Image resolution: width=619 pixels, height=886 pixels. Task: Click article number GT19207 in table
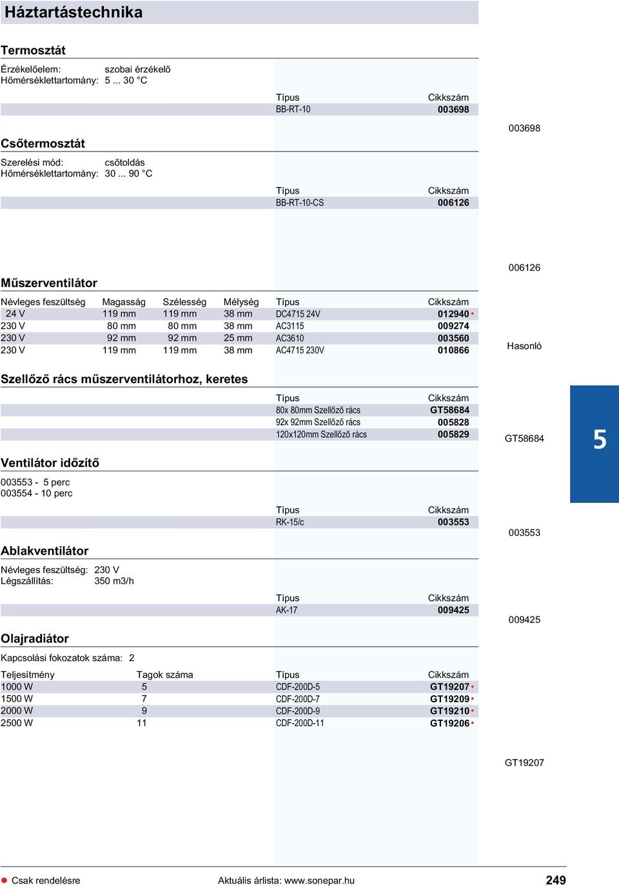[x=449, y=687]
